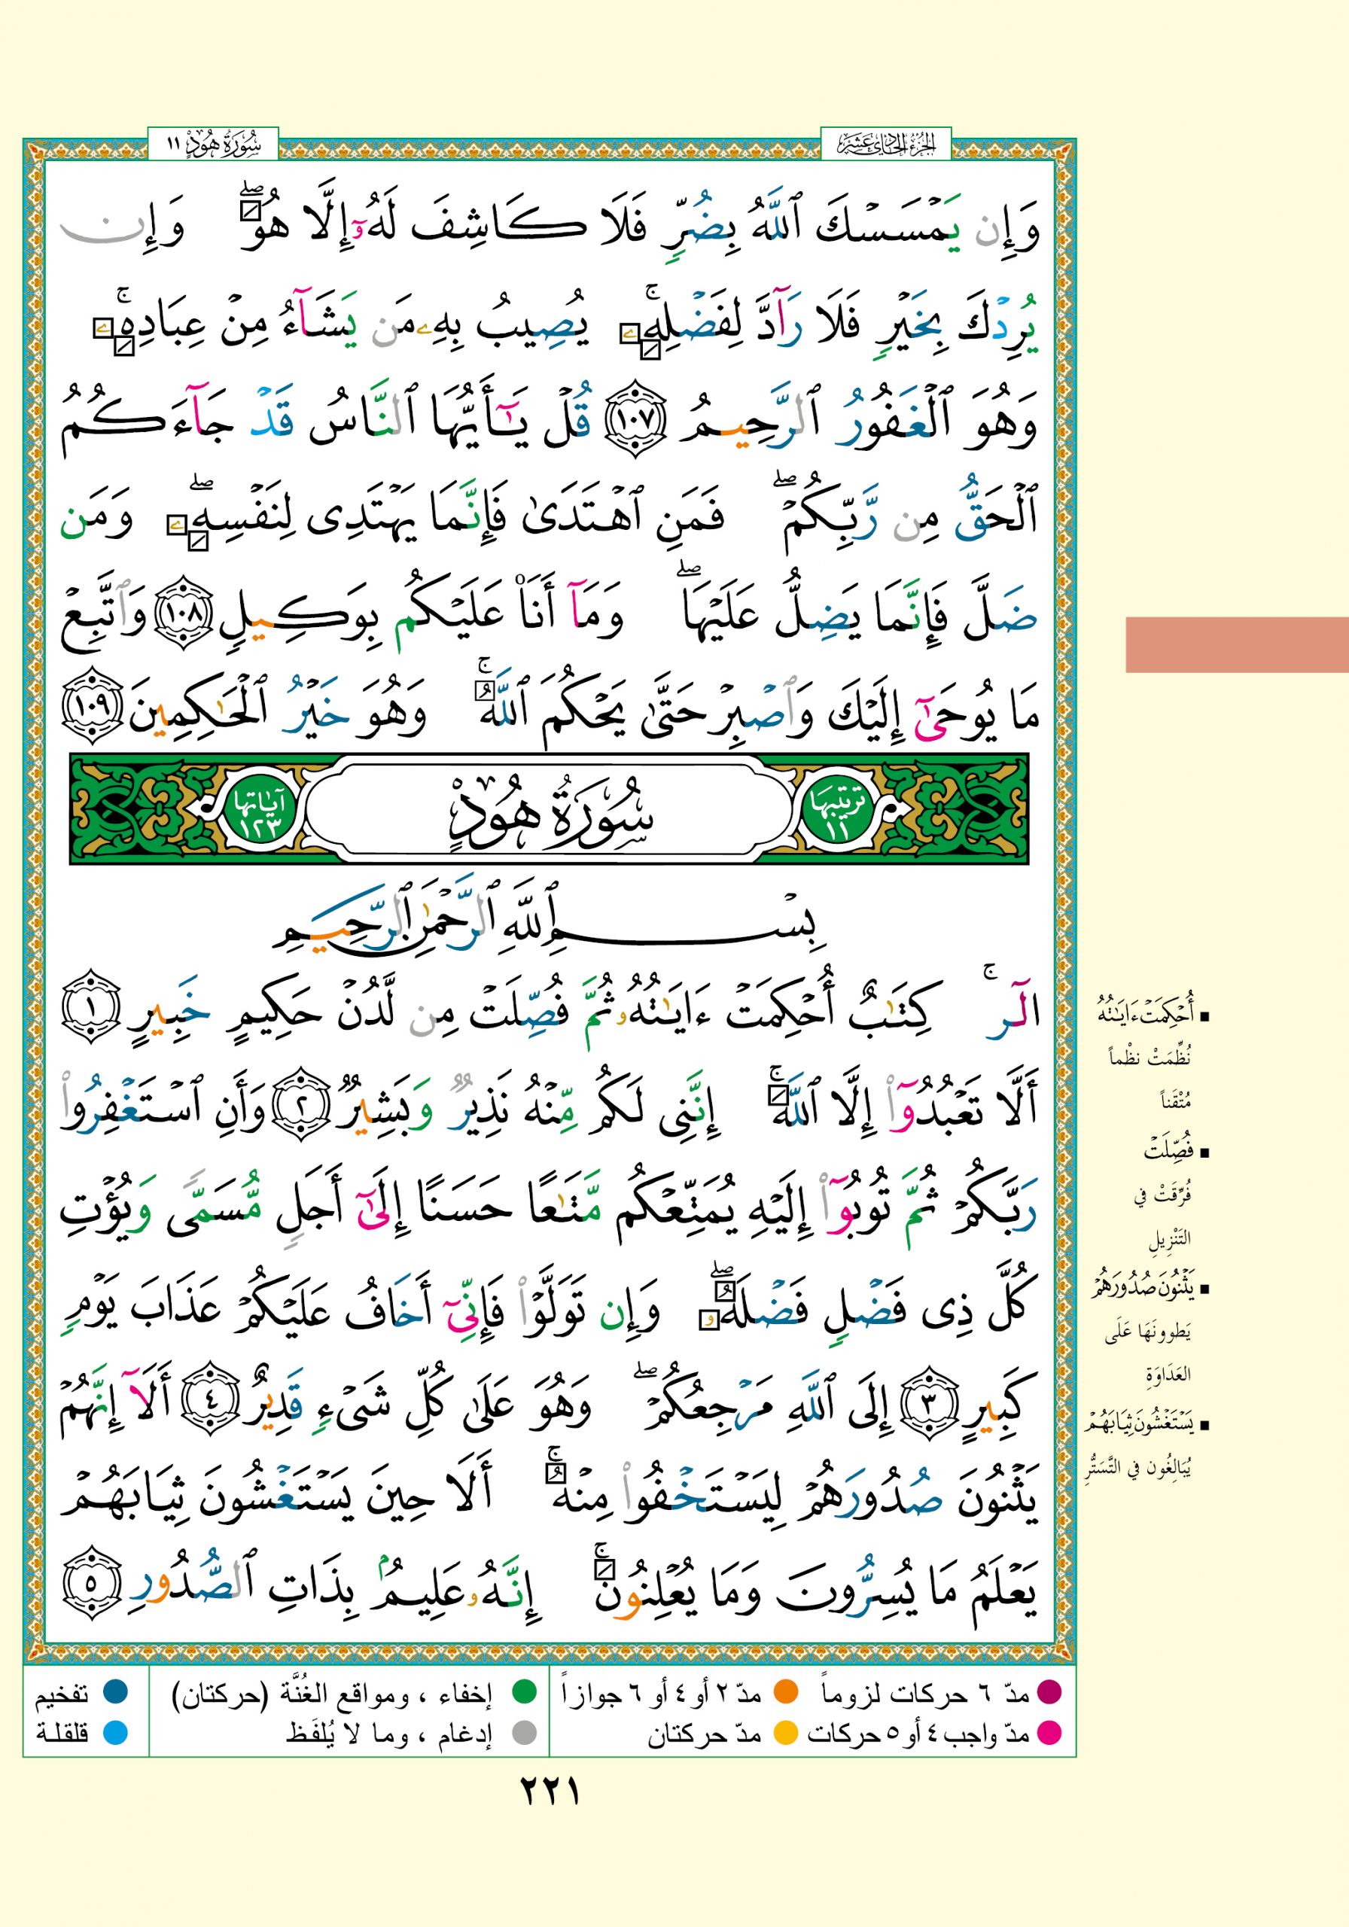The image size is (1349, 1927).
Task: Click the juz label in the top header
Action: (885, 145)
